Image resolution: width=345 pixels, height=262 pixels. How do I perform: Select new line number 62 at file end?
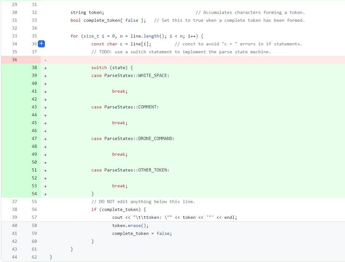pos(34,257)
